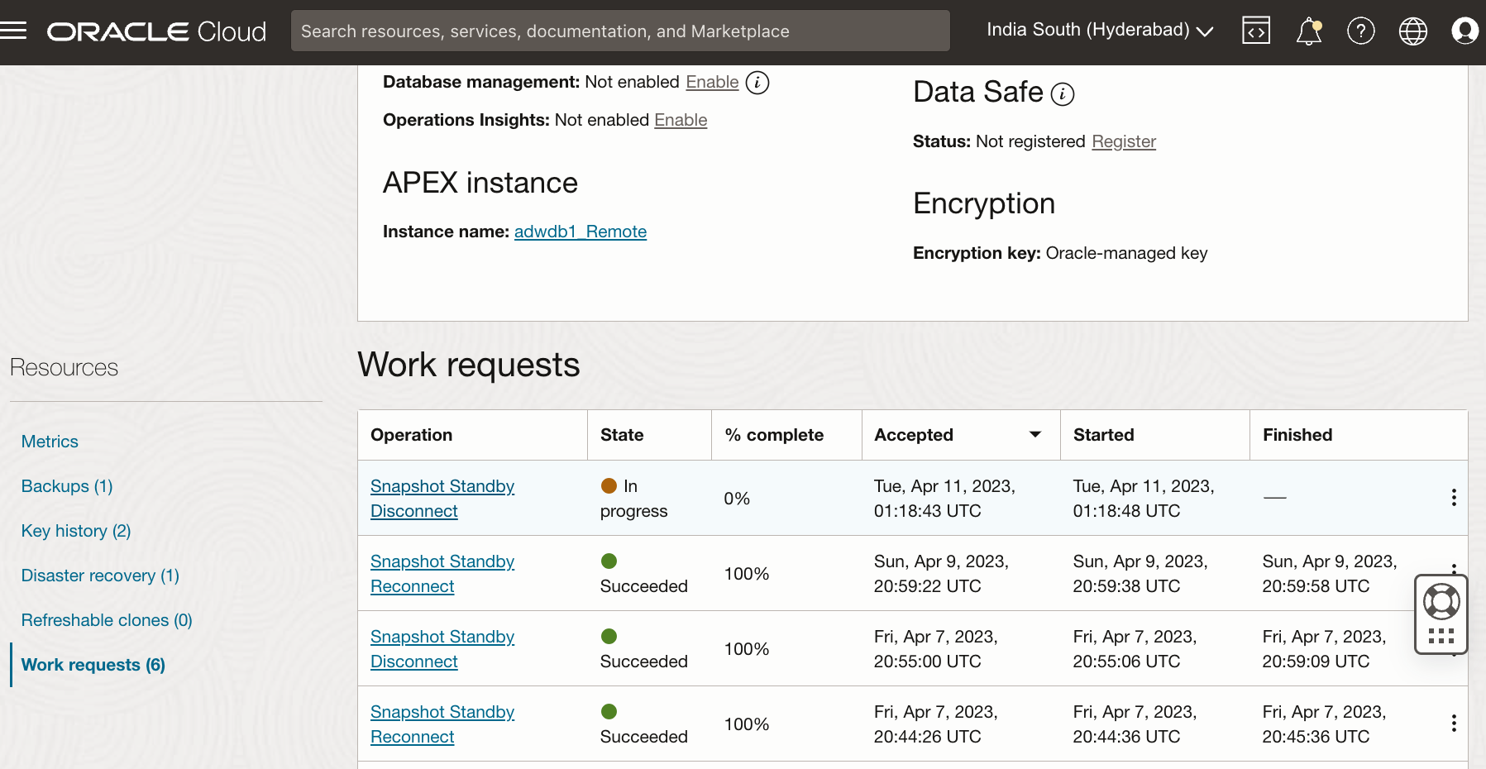
Task: Open the language globe icon
Action: tap(1413, 31)
